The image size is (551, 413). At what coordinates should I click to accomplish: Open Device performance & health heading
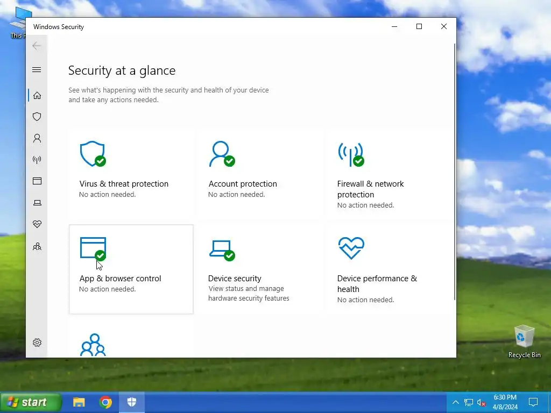tap(377, 284)
